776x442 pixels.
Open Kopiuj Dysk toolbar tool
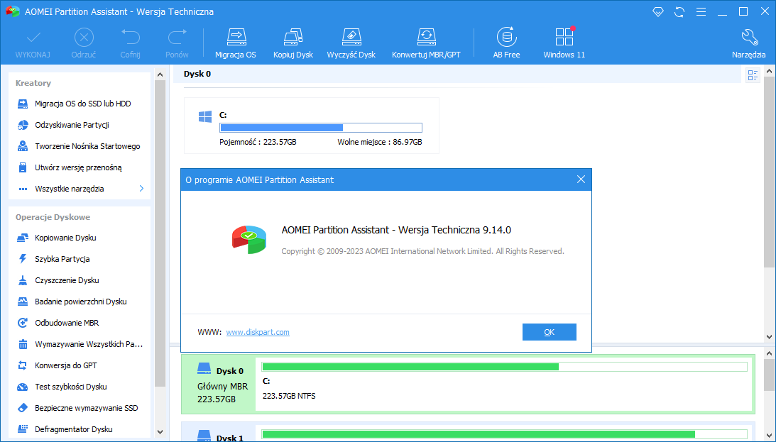(293, 43)
